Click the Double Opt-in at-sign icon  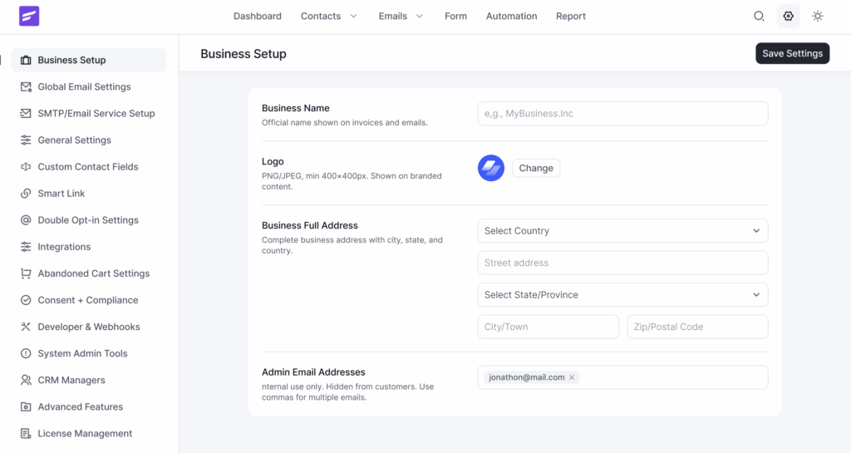click(26, 219)
